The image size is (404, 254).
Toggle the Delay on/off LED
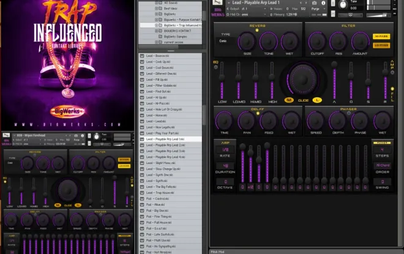257,113
